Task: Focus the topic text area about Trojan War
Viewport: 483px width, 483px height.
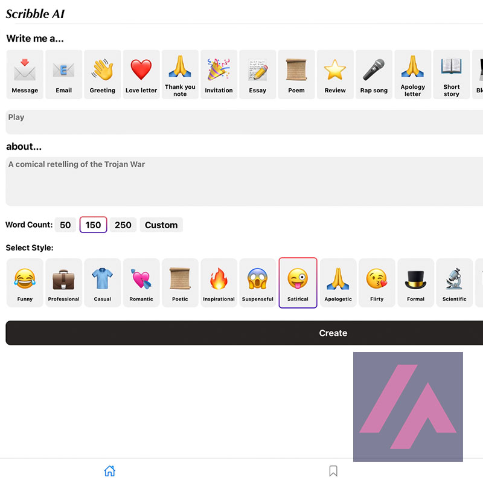Action: coord(241,182)
